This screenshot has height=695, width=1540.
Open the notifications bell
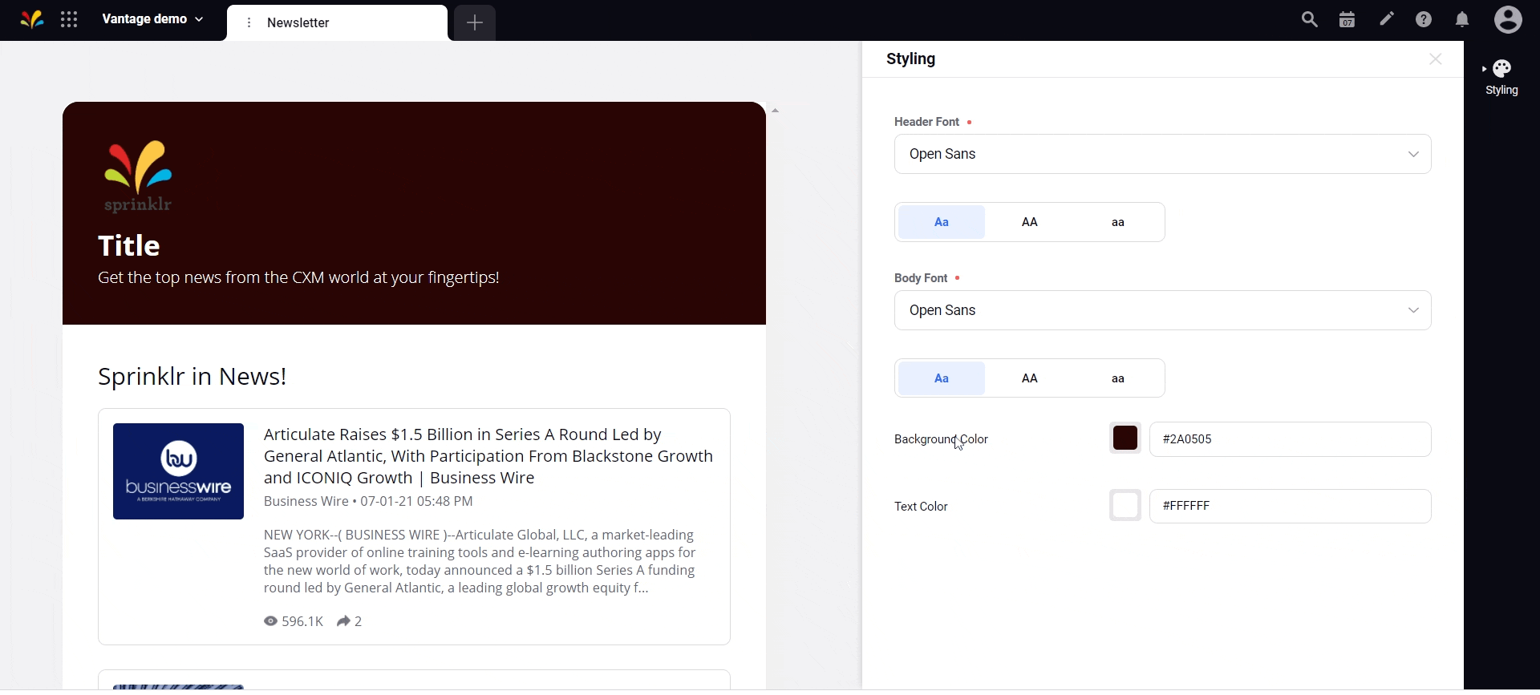coord(1463,20)
